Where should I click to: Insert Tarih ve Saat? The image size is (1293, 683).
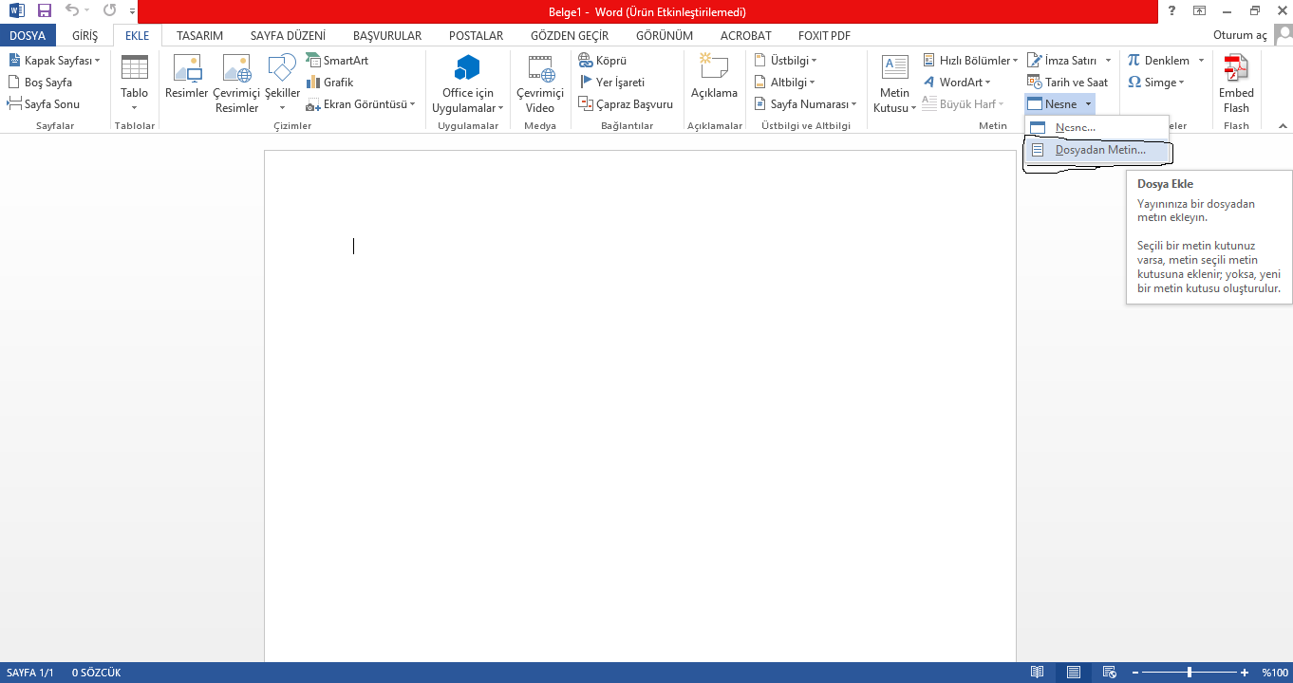1068,83
